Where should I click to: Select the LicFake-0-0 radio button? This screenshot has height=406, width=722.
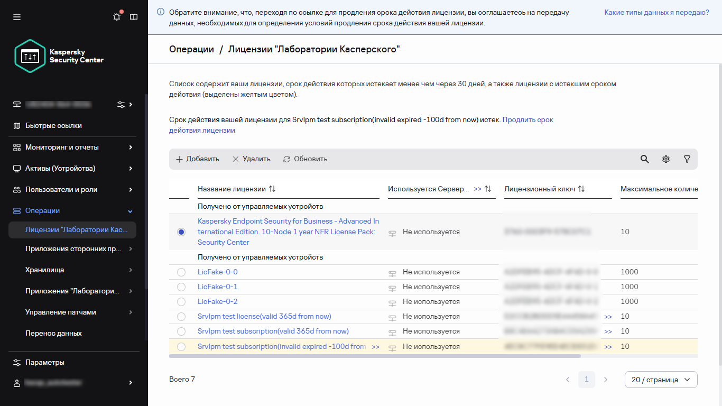(181, 272)
